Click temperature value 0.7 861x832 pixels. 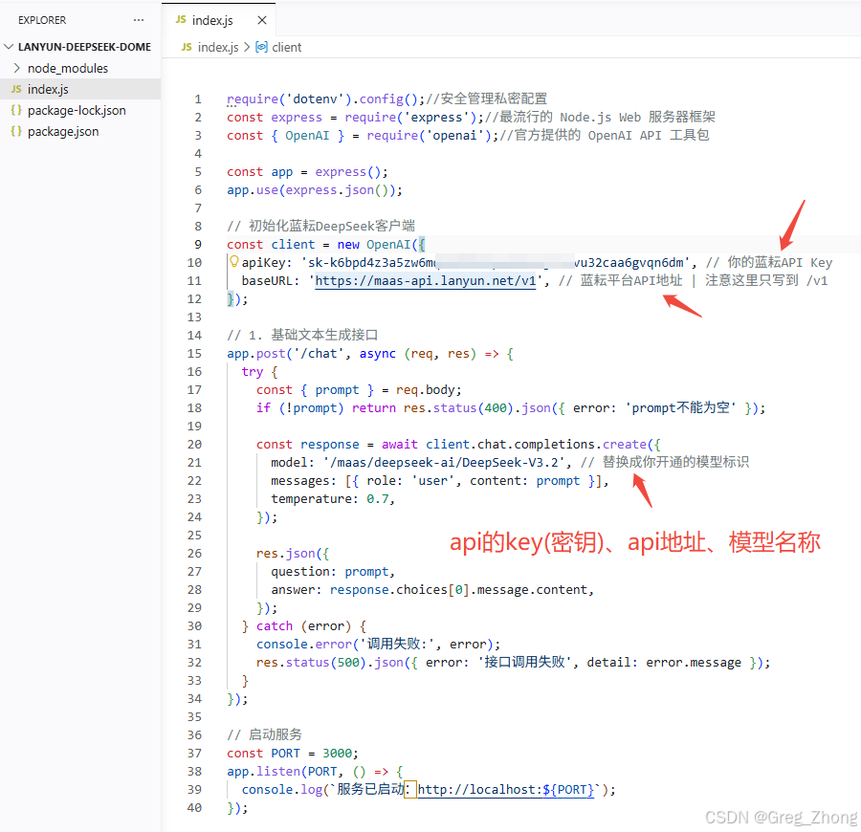coord(377,499)
